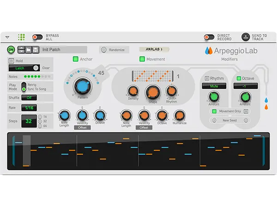
Task: Click the ARPLAB 1 tape label
Action: 154,49
